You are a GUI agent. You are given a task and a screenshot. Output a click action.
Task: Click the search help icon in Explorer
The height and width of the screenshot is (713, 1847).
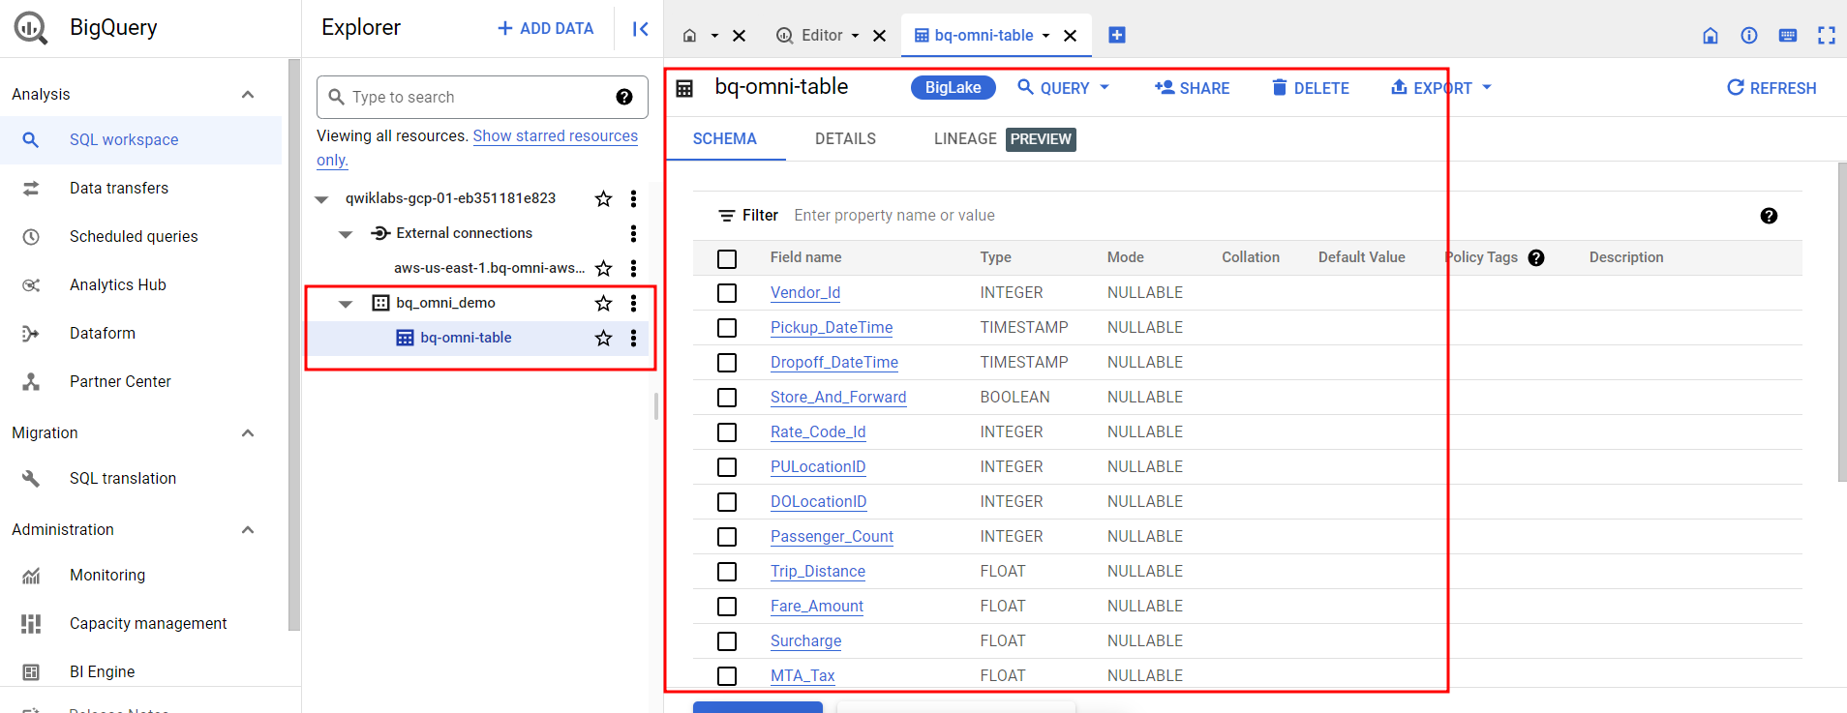[x=624, y=97]
